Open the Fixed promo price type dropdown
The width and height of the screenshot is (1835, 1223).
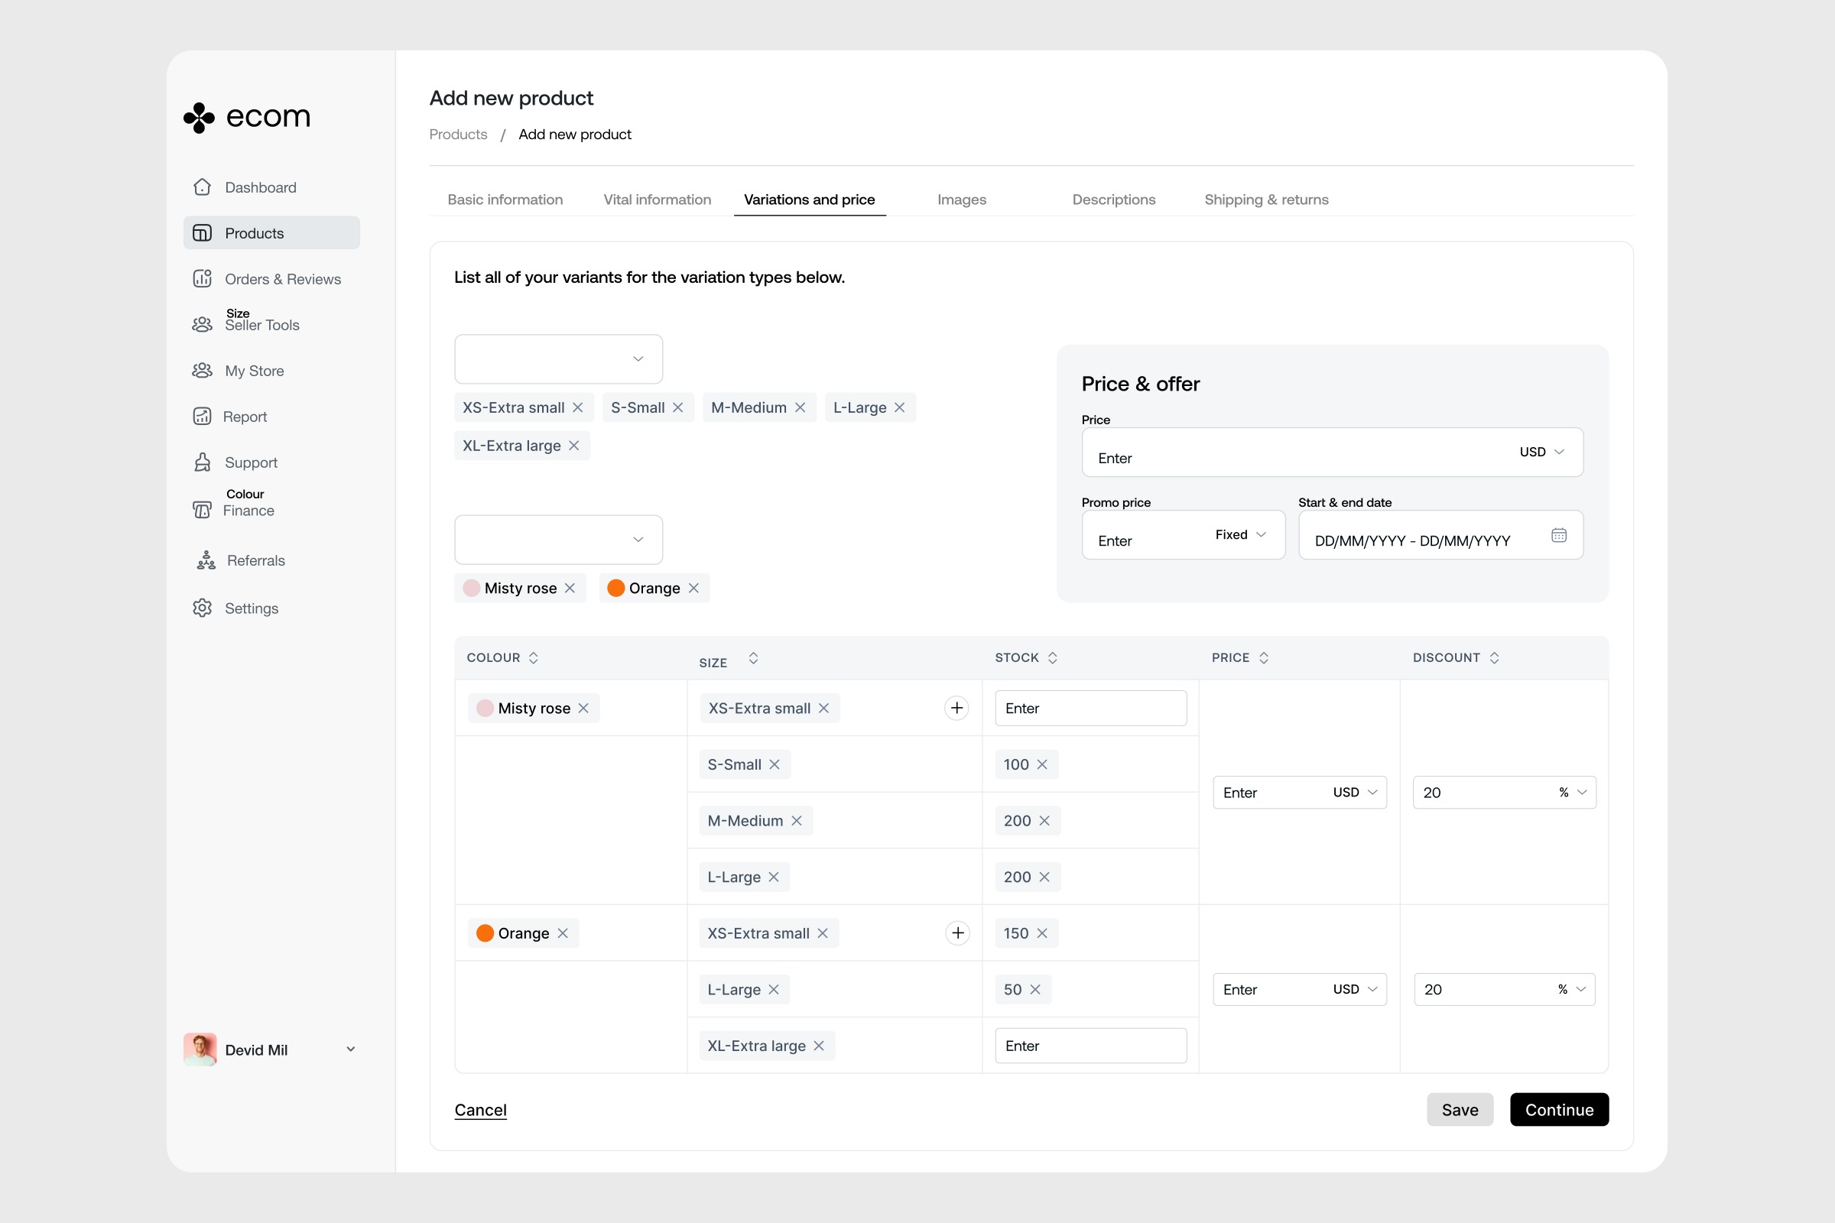1240,534
